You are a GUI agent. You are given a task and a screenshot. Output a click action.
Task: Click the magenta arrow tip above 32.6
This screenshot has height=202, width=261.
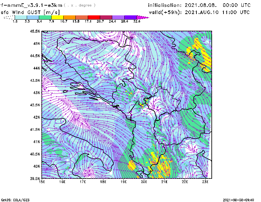143,17
